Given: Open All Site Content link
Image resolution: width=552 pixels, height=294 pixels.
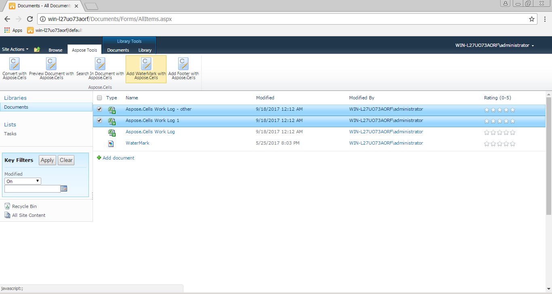Looking at the screenshot, I should click(x=29, y=215).
